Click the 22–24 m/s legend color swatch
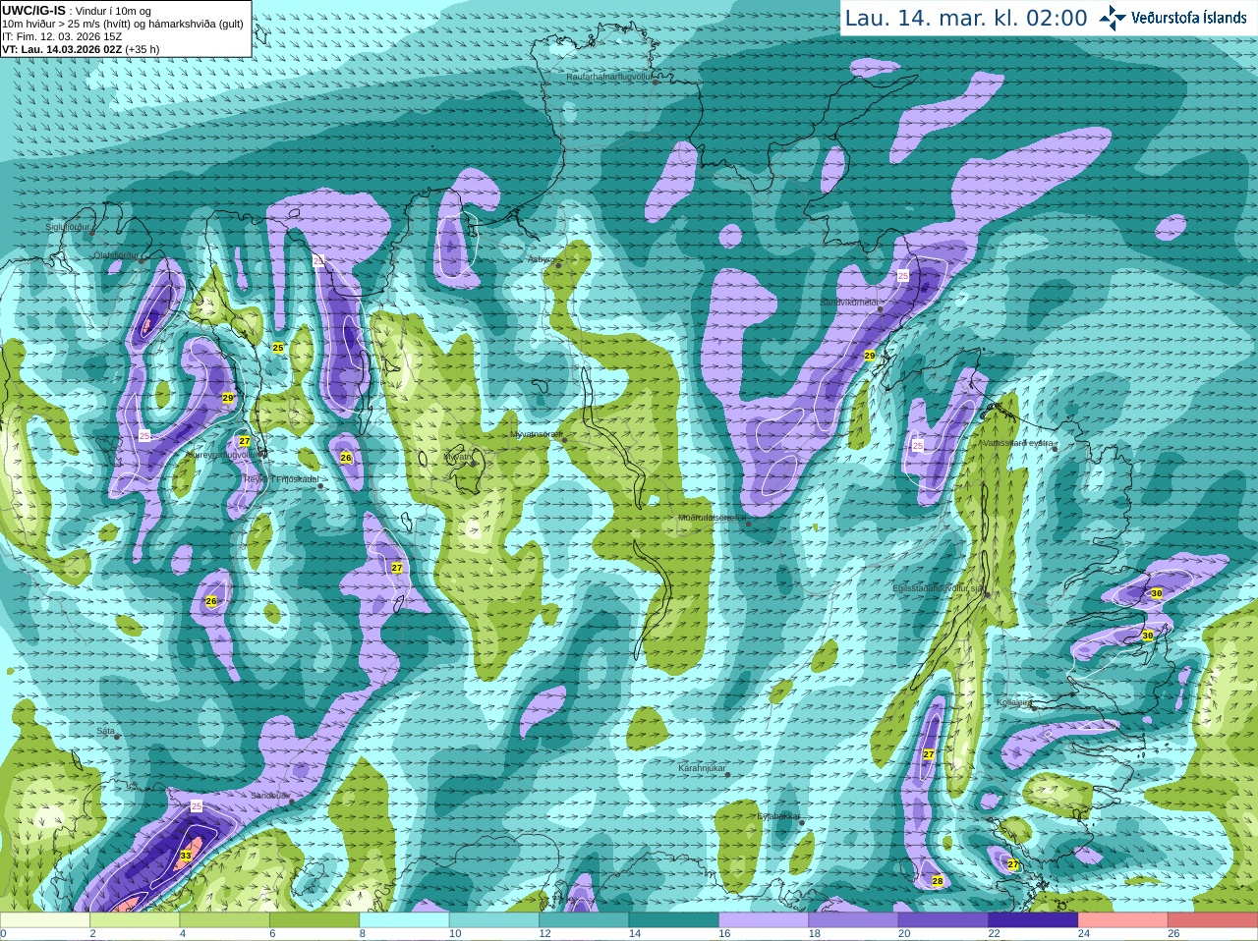The width and height of the screenshot is (1258, 941). (x=1033, y=920)
